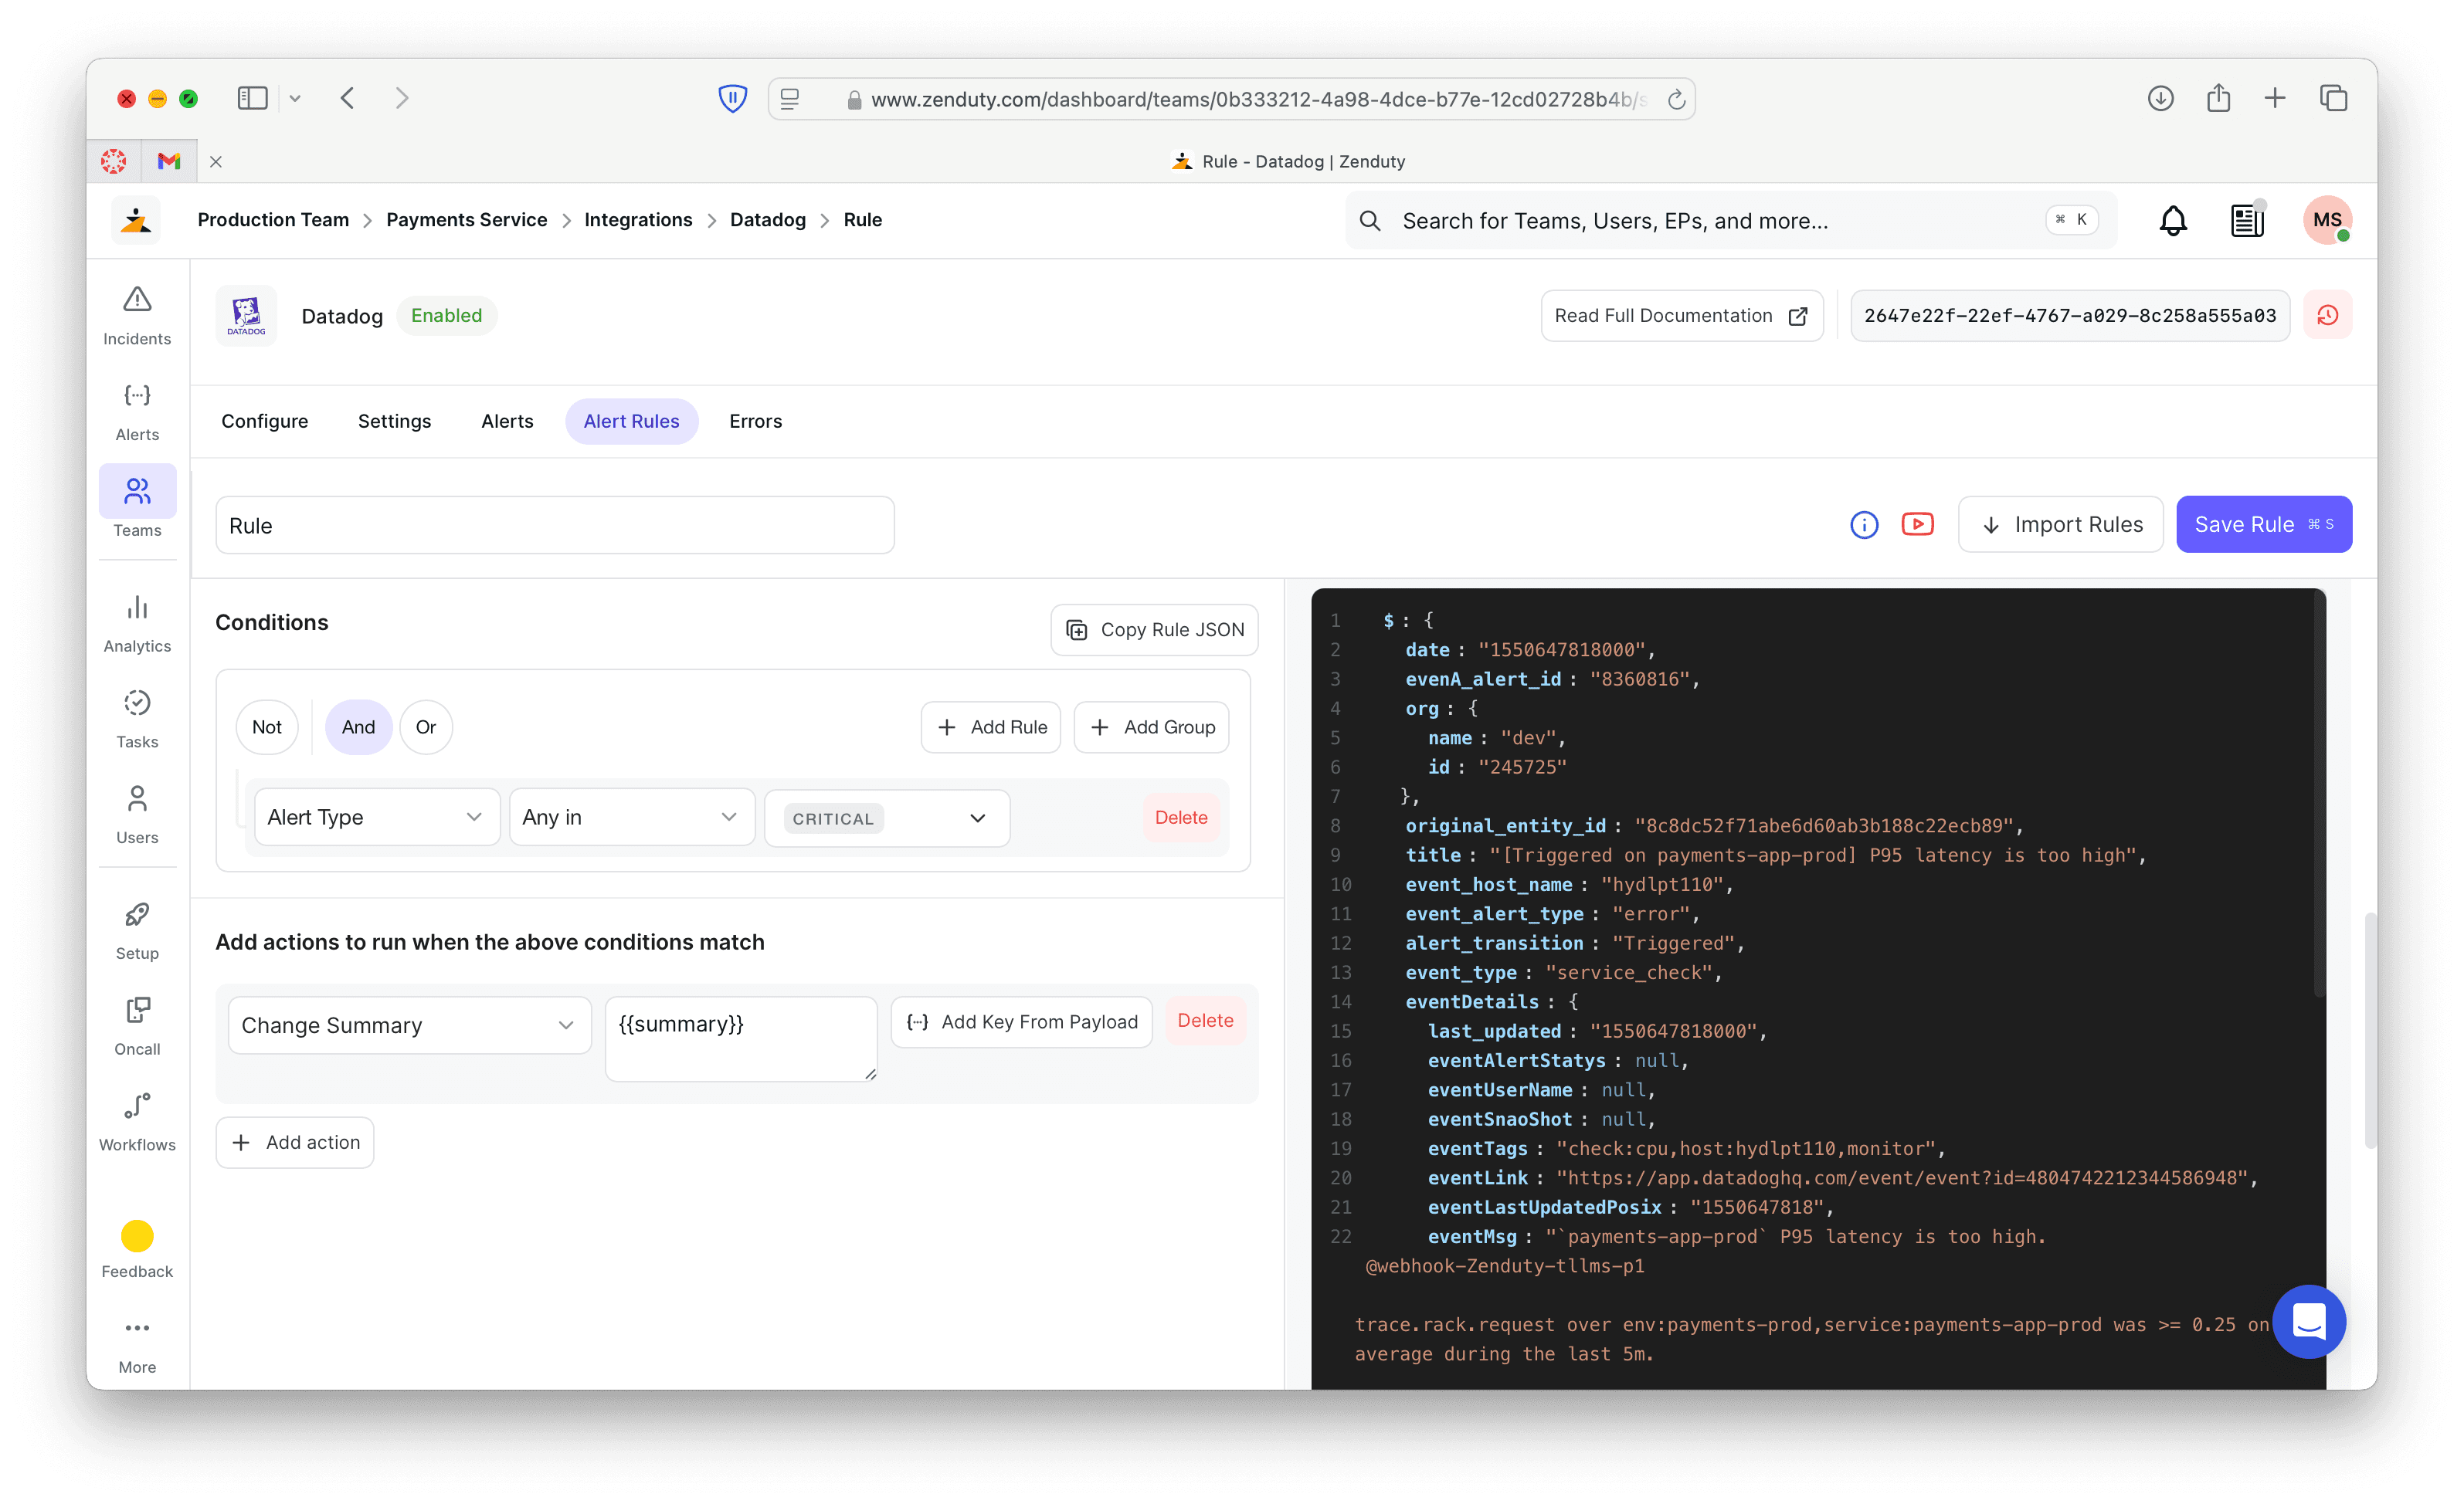Click the info icon beside Import Rules
This screenshot has width=2464, height=1504.
point(1864,525)
